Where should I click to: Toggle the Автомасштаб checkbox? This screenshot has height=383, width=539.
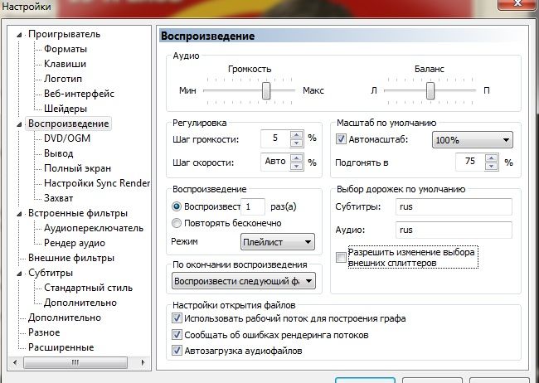pos(341,140)
